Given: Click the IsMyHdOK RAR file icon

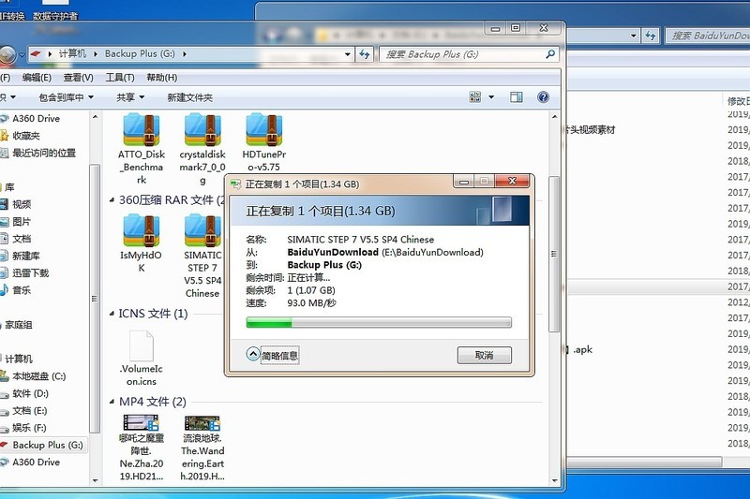Looking at the screenshot, I should [142, 230].
